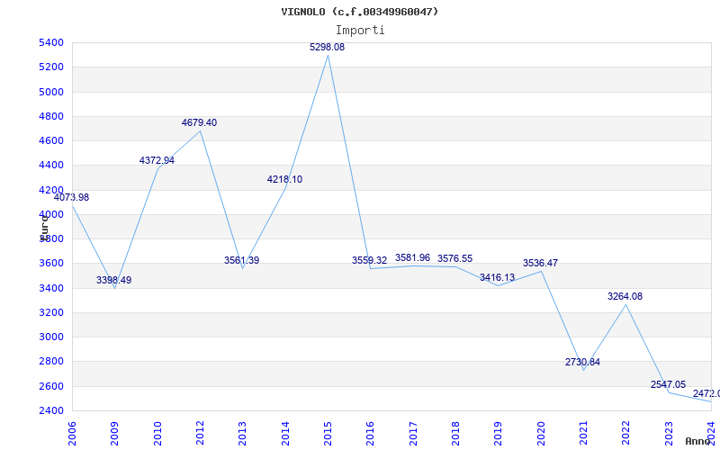Click the 4372.94 data label
Screen dimensions: 720x450
point(157,160)
